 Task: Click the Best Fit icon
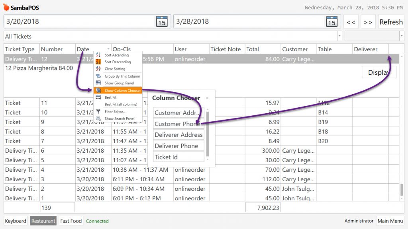(98, 97)
